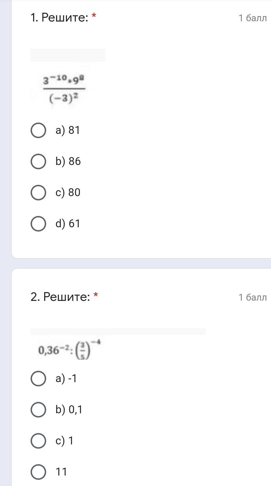271x486 pixels.
Task: Click the 0,36⁻² formula image
Action: [69, 350]
